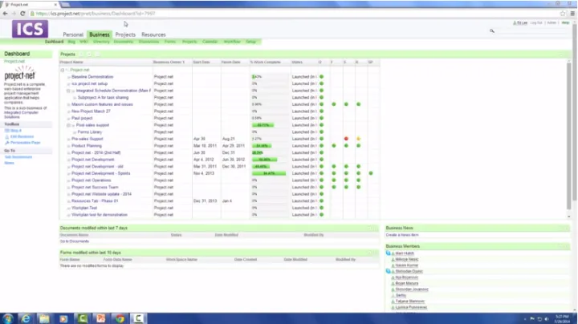Click the project-net logo in sidebar
578x324 pixels.
[x=19, y=75]
